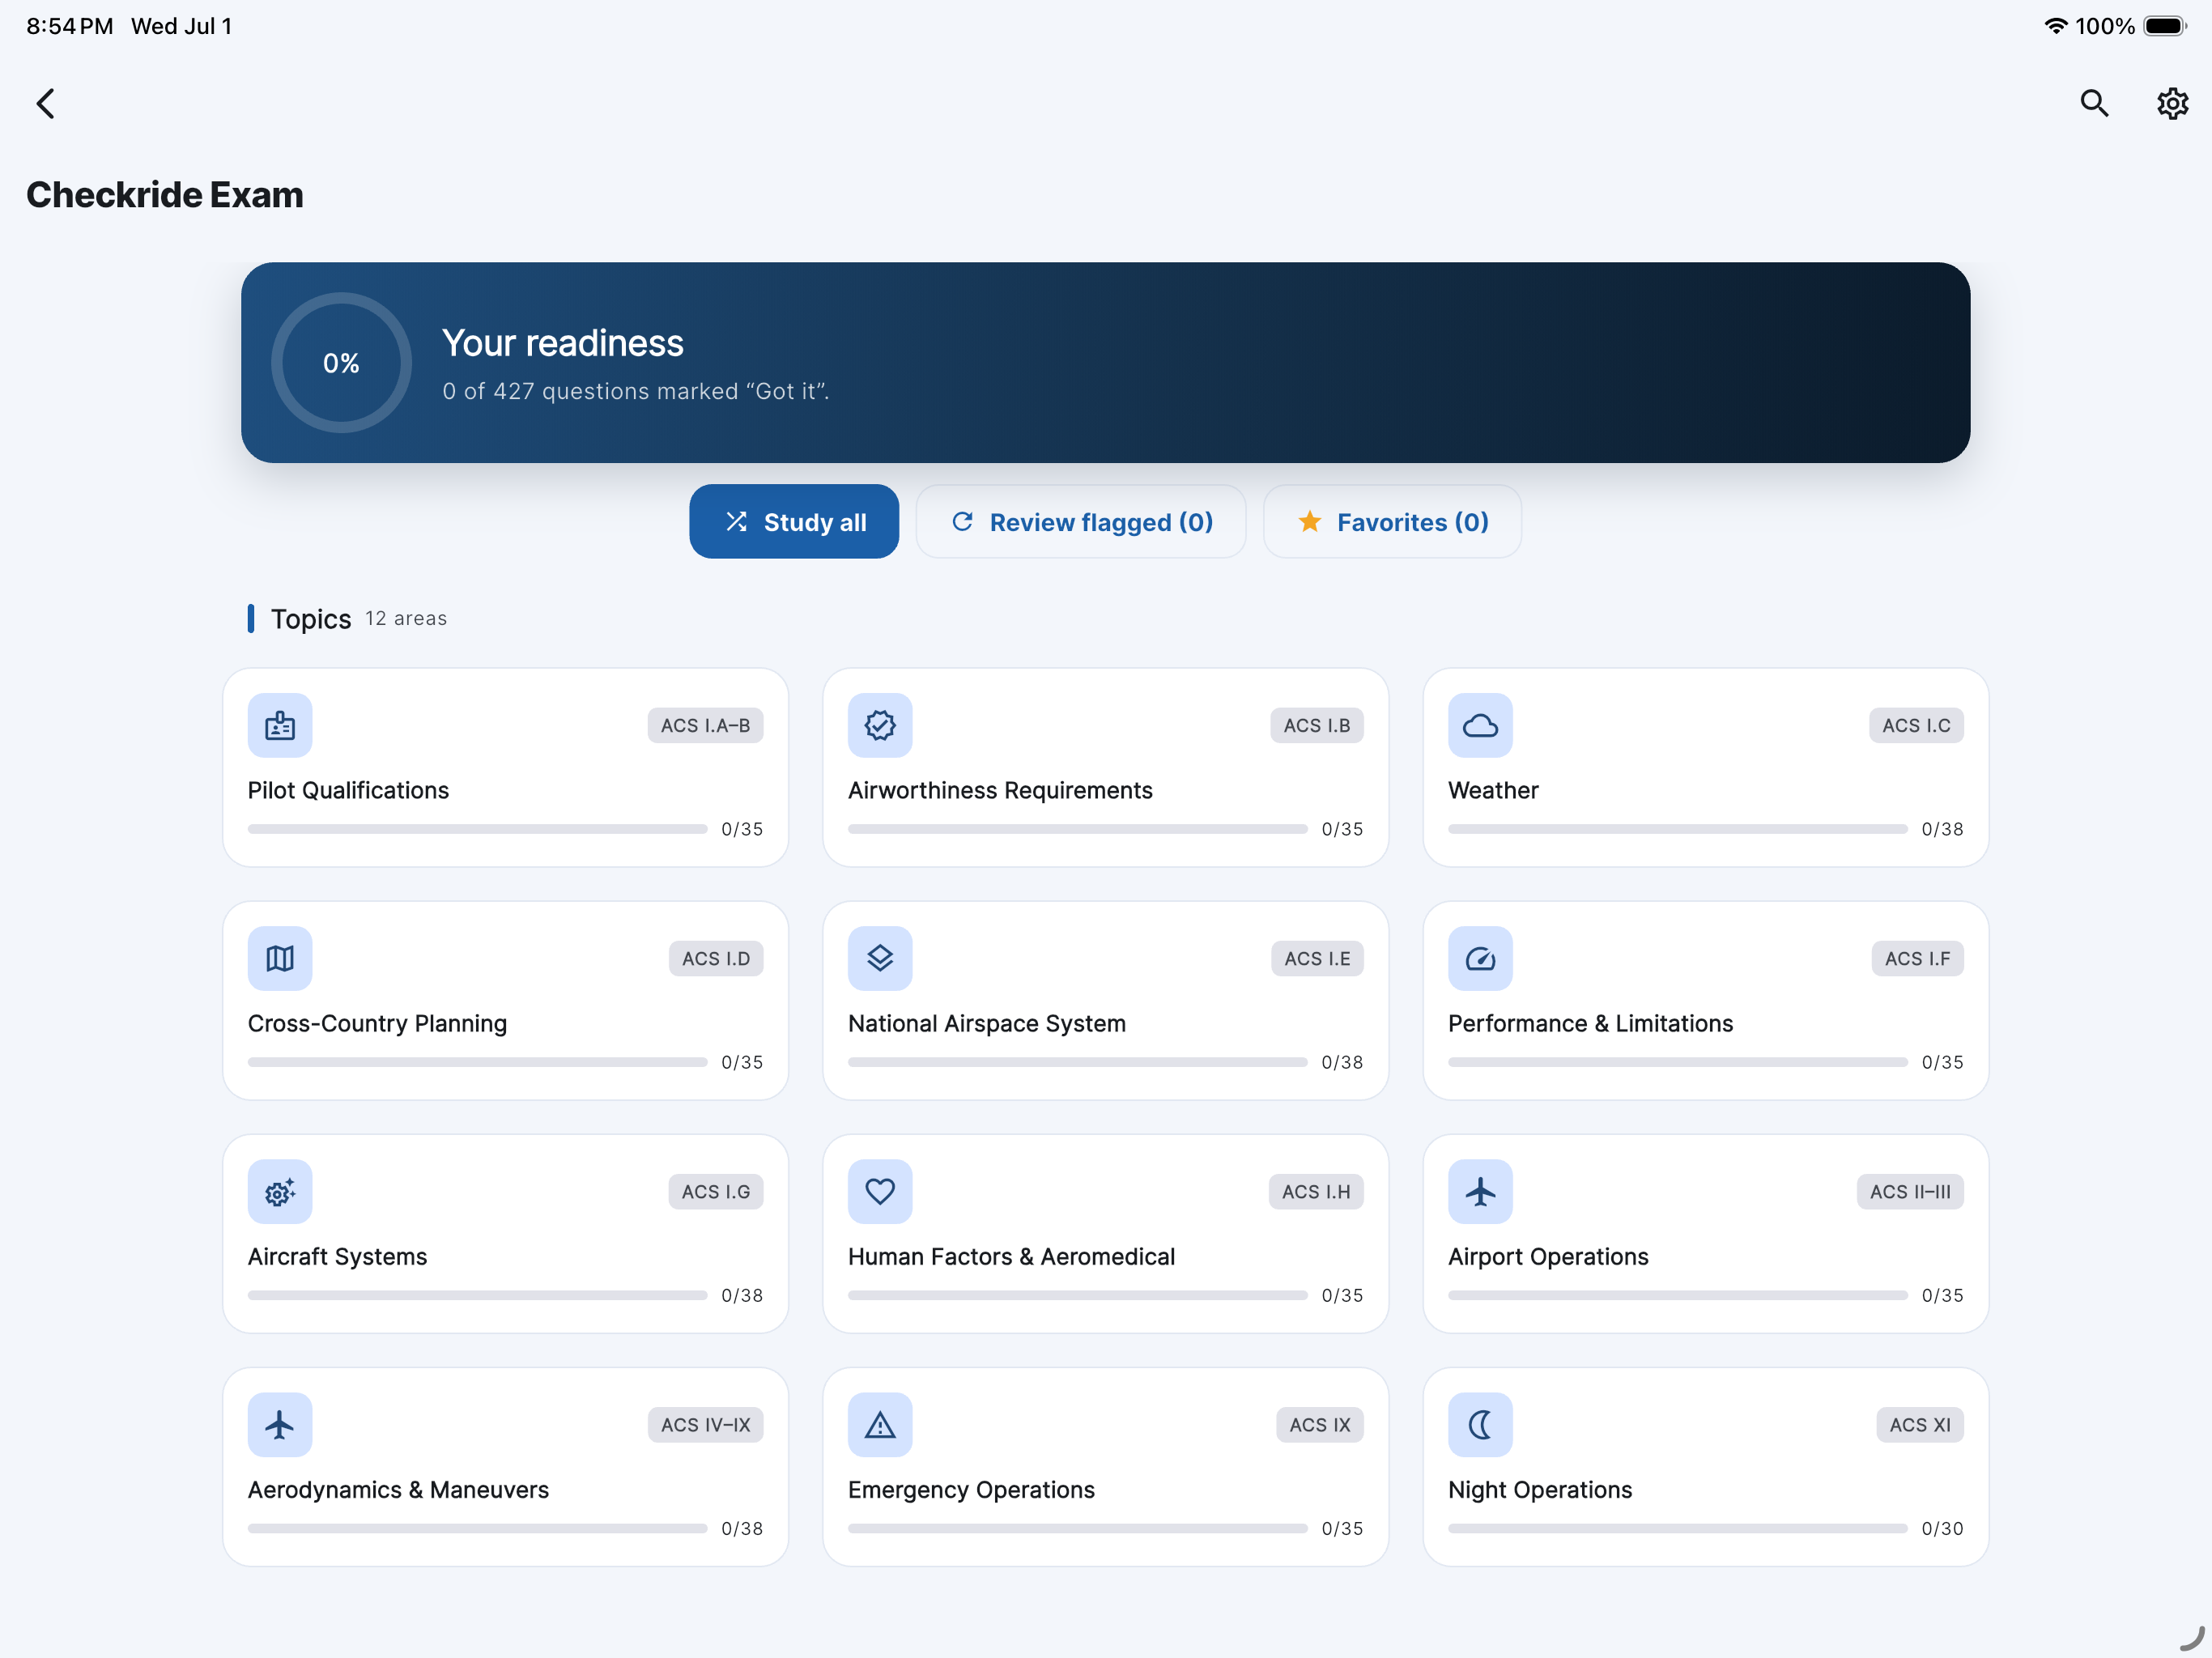Click the ACS I.H tag
Image resolution: width=2212 pixels, height=1658 pixels.
tap(1316, 1191)
